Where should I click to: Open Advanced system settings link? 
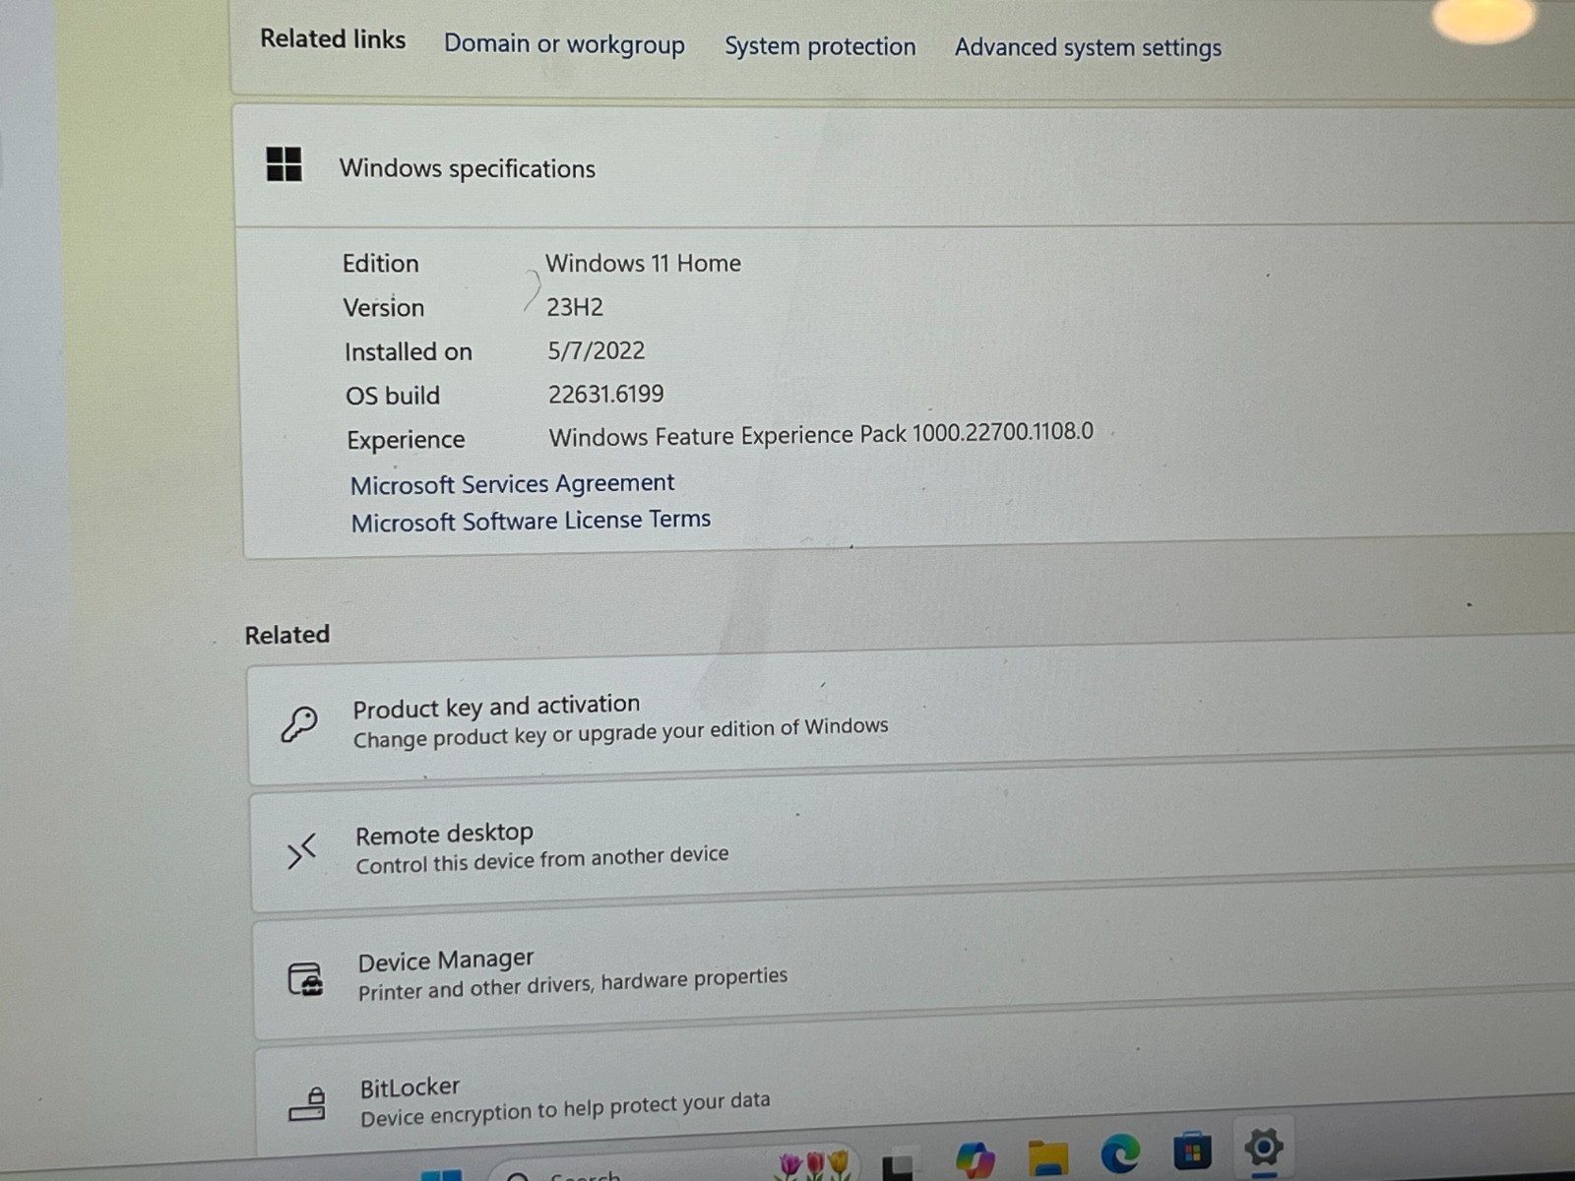pyautogui.click(x=1088, y=48)
